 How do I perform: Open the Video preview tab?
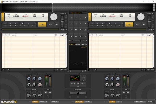81,44
